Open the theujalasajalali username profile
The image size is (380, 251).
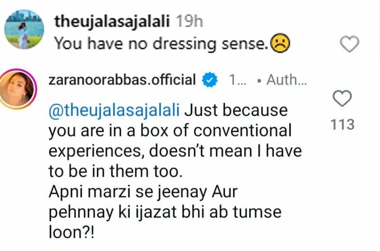coord(113,21)
